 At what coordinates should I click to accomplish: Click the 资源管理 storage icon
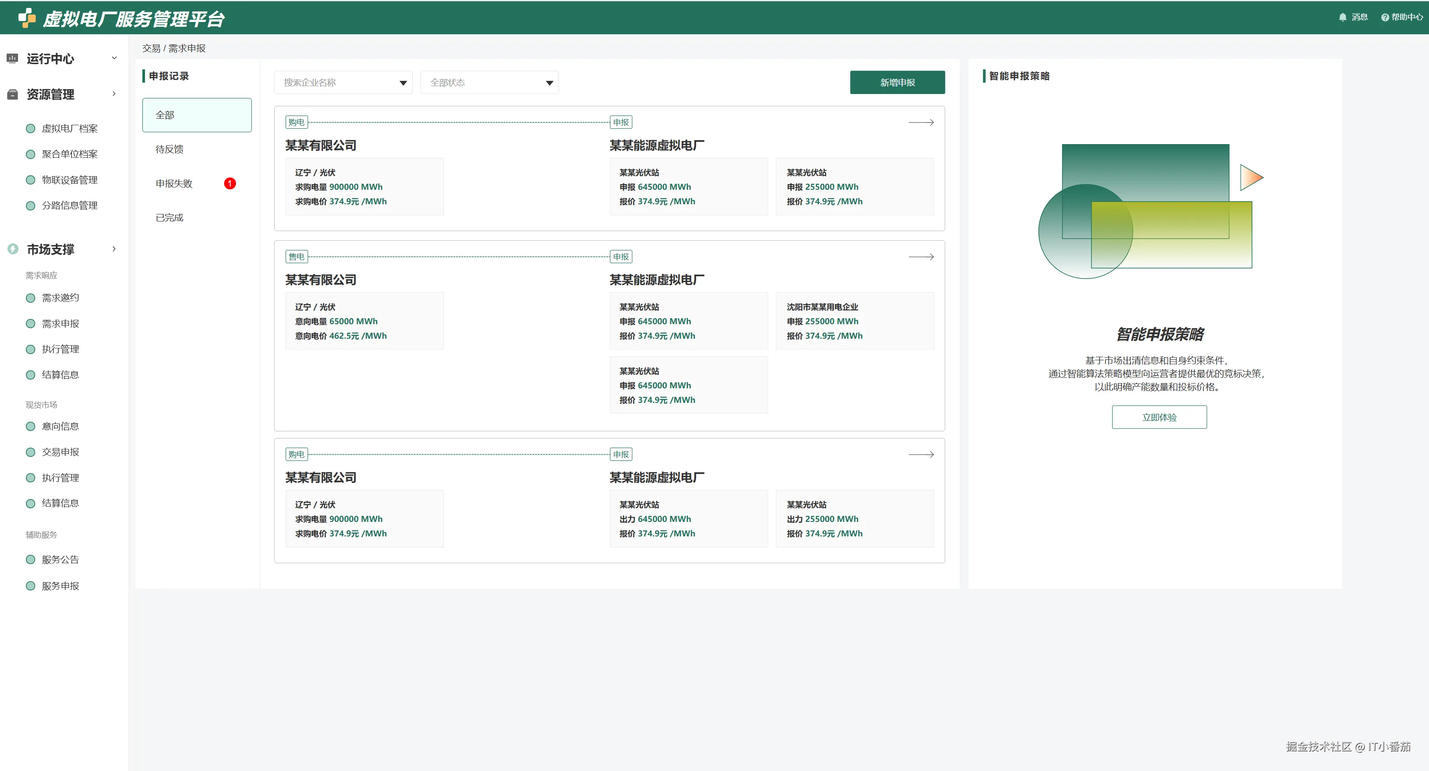pyautogui.click(x=12, y=94)
